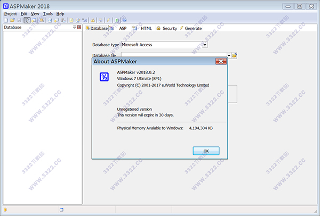
Task: Click the Open project folder toolbar icon
Action: tap(12, 20)
